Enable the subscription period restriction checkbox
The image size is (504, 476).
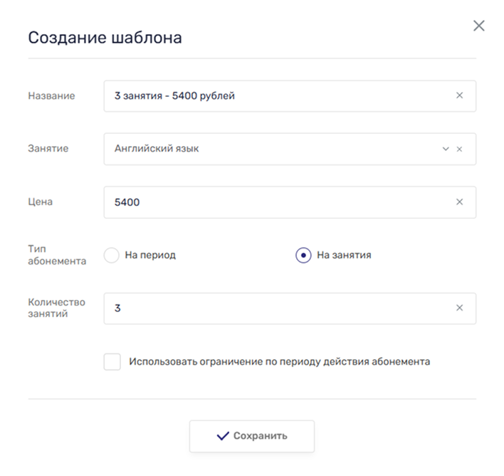point(112,361)
